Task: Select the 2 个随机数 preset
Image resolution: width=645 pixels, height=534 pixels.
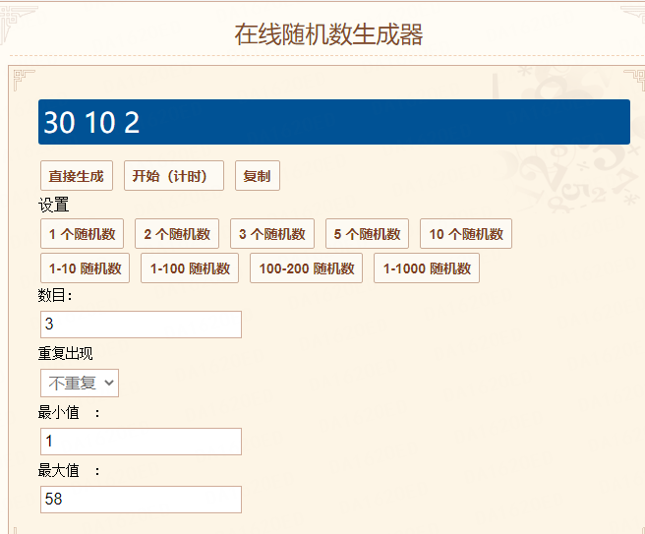Action: (x=177, y=234)
